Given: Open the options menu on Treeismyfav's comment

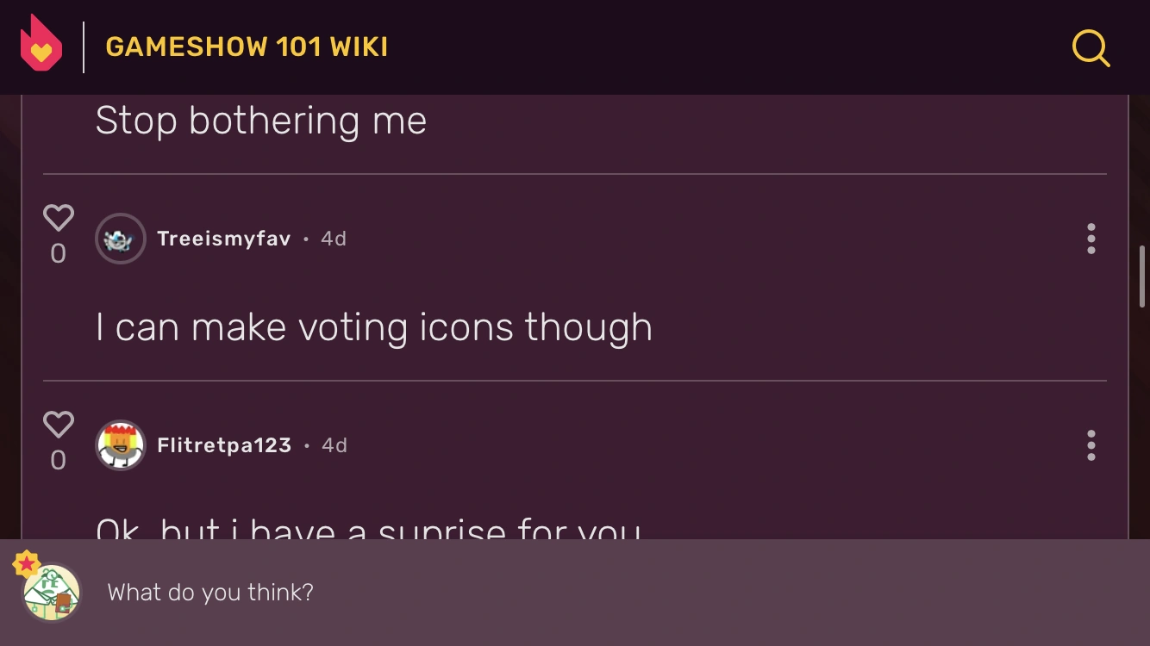Looking at the screenshot, I should point(1090,239).
